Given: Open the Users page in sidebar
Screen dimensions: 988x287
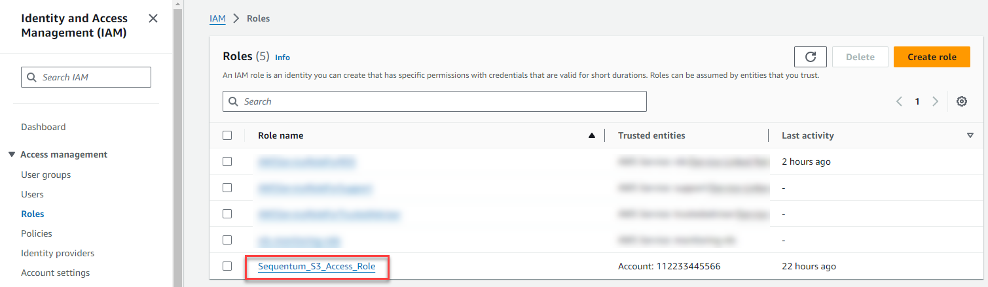Looking at the screenshot, I should [33, 194].
